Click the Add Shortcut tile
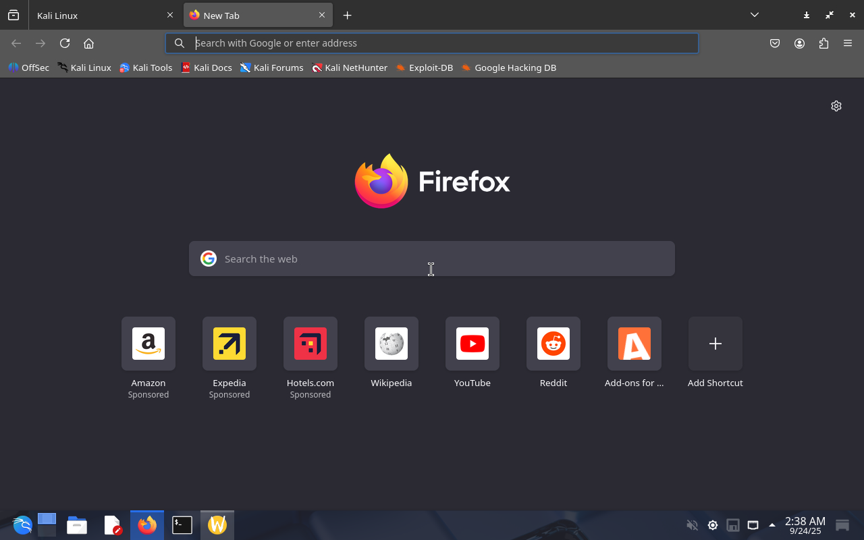The width and height of the screenshot is (864, 540). pos(715,344)
